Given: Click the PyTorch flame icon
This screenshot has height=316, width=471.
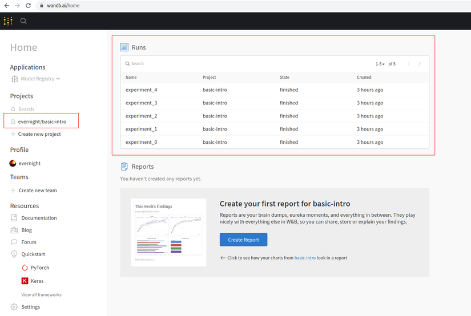Looking at the screenshot, I should pyautogui.click(x=25, y=268).
